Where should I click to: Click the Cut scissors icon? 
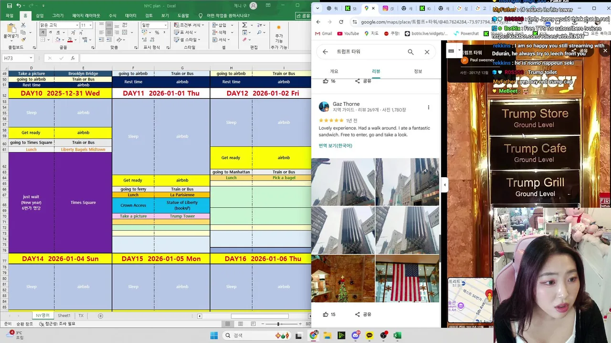click(24, 25)
